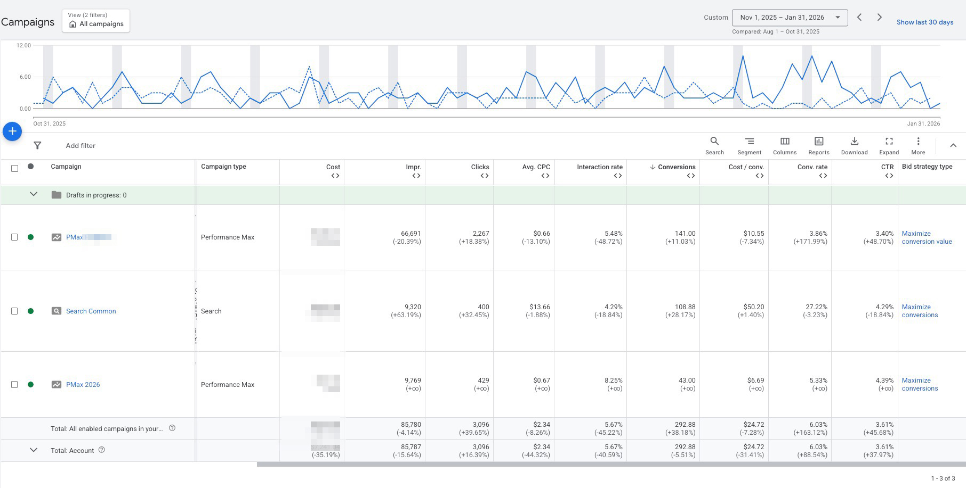966x488 pixels.
Task: Open the Search Common campaign link
Action: pyautogui.click(x=91, y=311)
